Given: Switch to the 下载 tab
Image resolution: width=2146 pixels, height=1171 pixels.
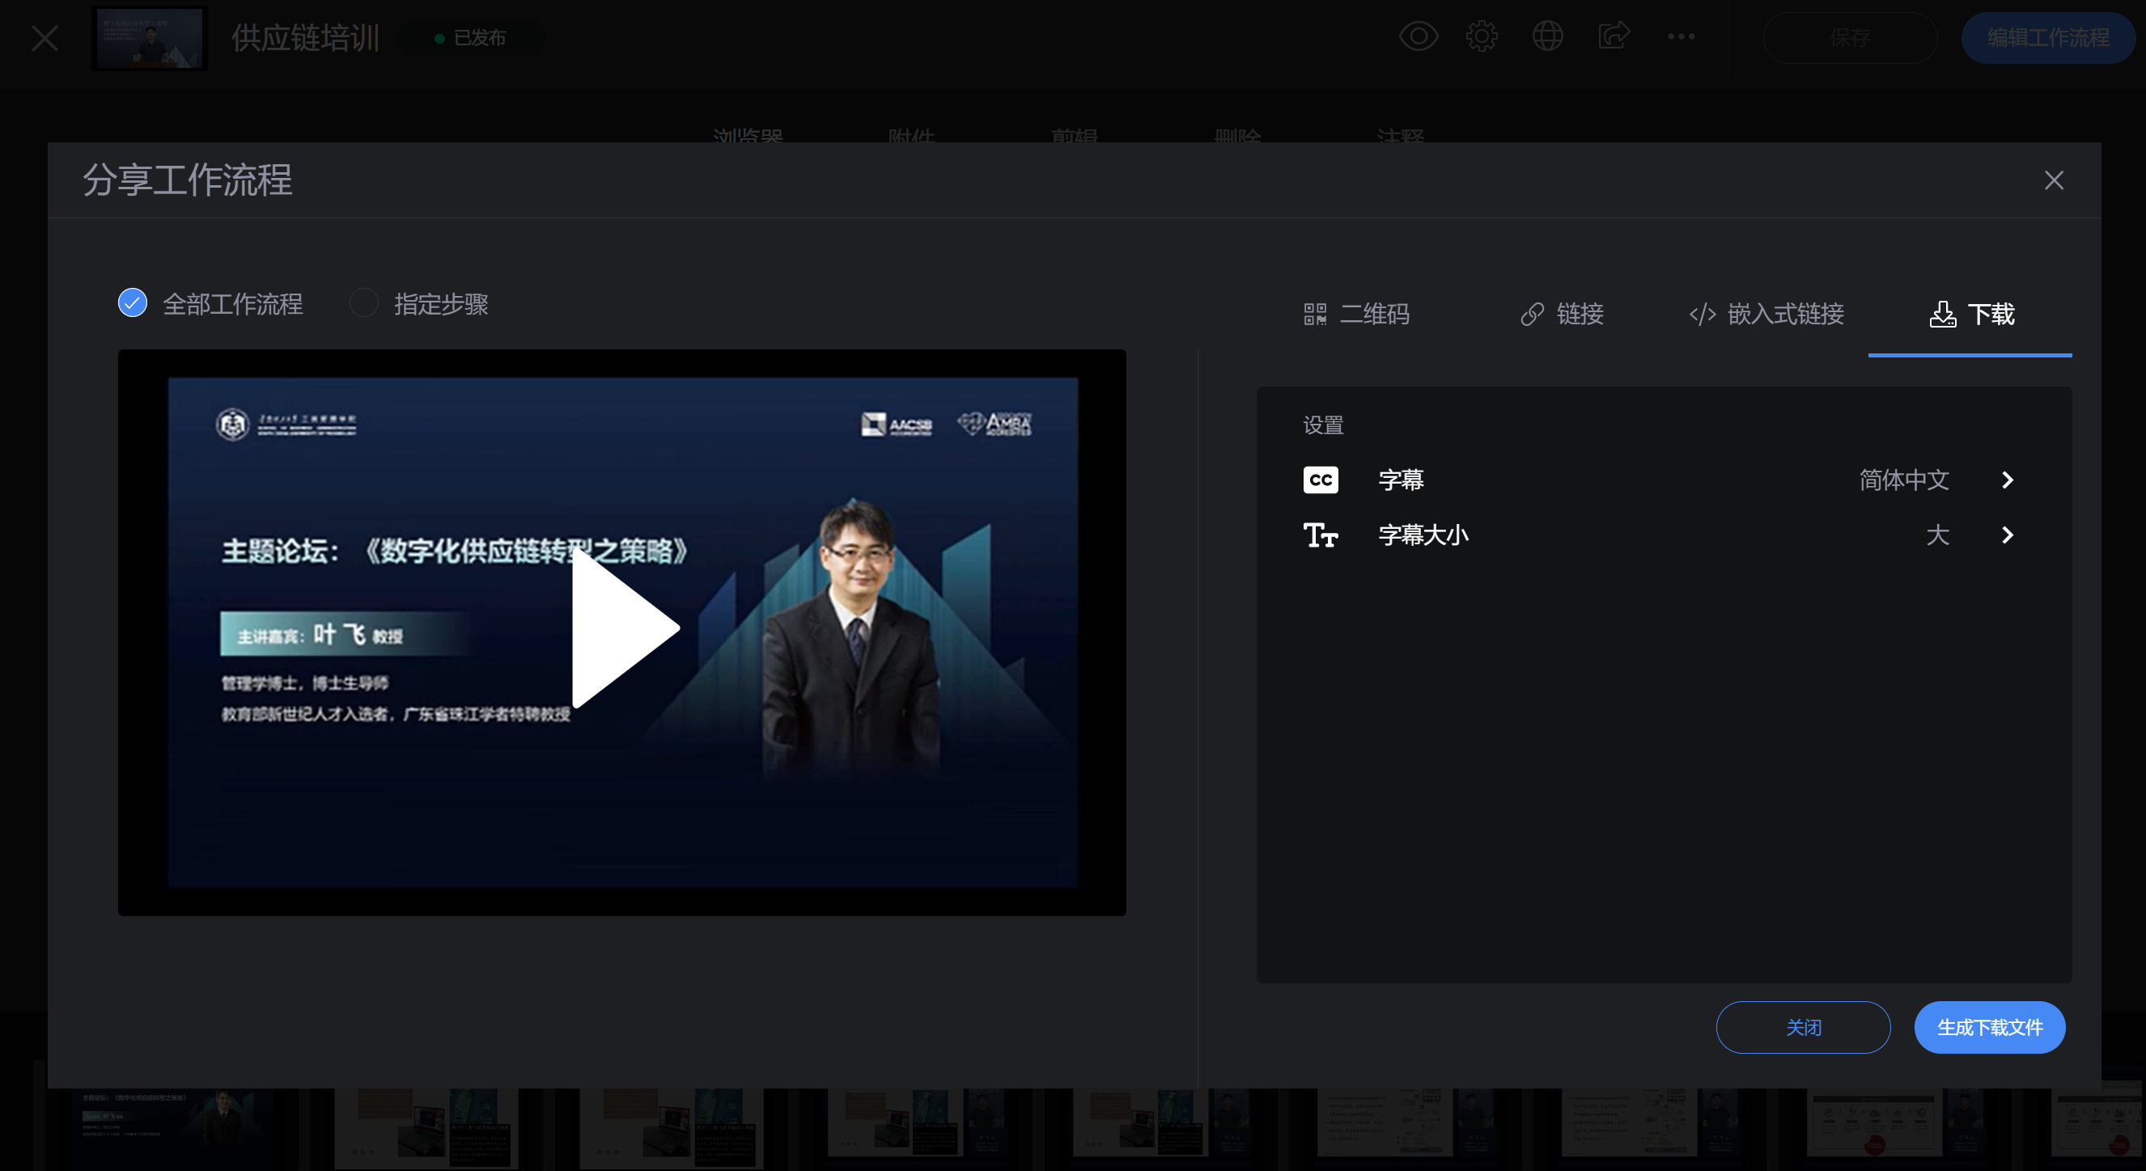Looking at the screenshot, I should tap(1971, 315).
